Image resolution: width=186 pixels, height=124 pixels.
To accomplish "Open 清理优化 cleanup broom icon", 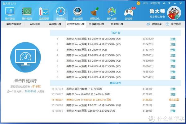I will click(95, 13).
